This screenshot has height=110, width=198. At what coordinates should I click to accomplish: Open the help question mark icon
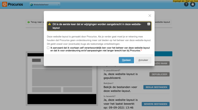tap(186, 4)
